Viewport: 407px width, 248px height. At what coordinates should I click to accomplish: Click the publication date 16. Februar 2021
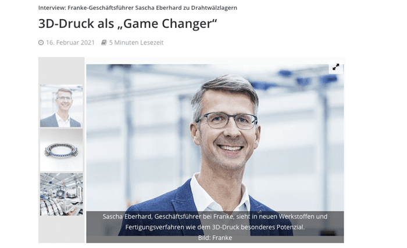pos(70,42)
